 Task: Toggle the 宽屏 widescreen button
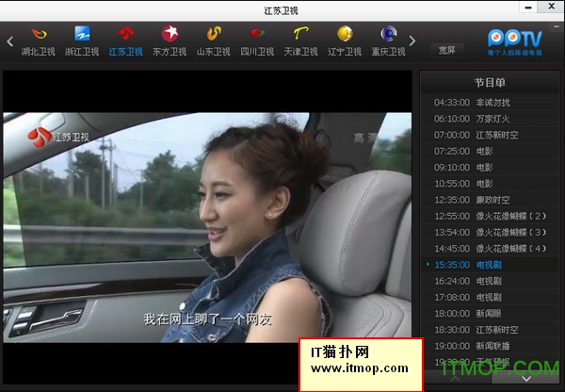click(446, 49)
